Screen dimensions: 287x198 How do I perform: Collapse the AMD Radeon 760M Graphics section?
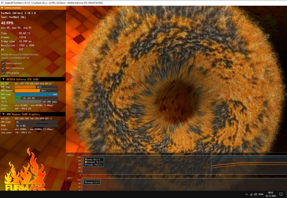pos(3,114)
